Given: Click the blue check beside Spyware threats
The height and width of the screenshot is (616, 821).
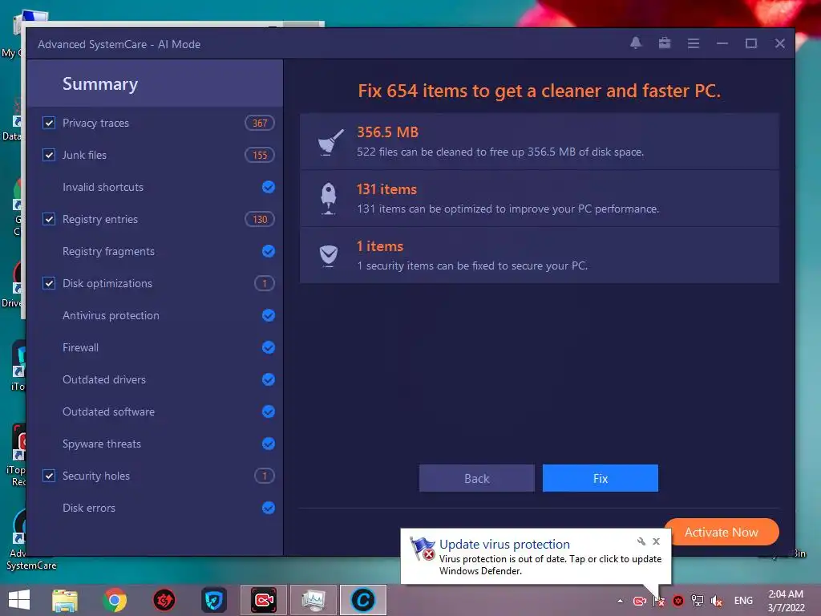Looking at the screenshot, I should [268, 444].
